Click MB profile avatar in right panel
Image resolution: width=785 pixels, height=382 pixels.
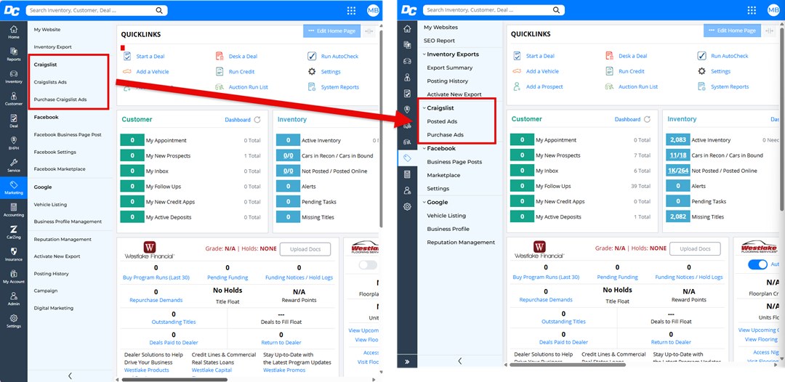773,10
